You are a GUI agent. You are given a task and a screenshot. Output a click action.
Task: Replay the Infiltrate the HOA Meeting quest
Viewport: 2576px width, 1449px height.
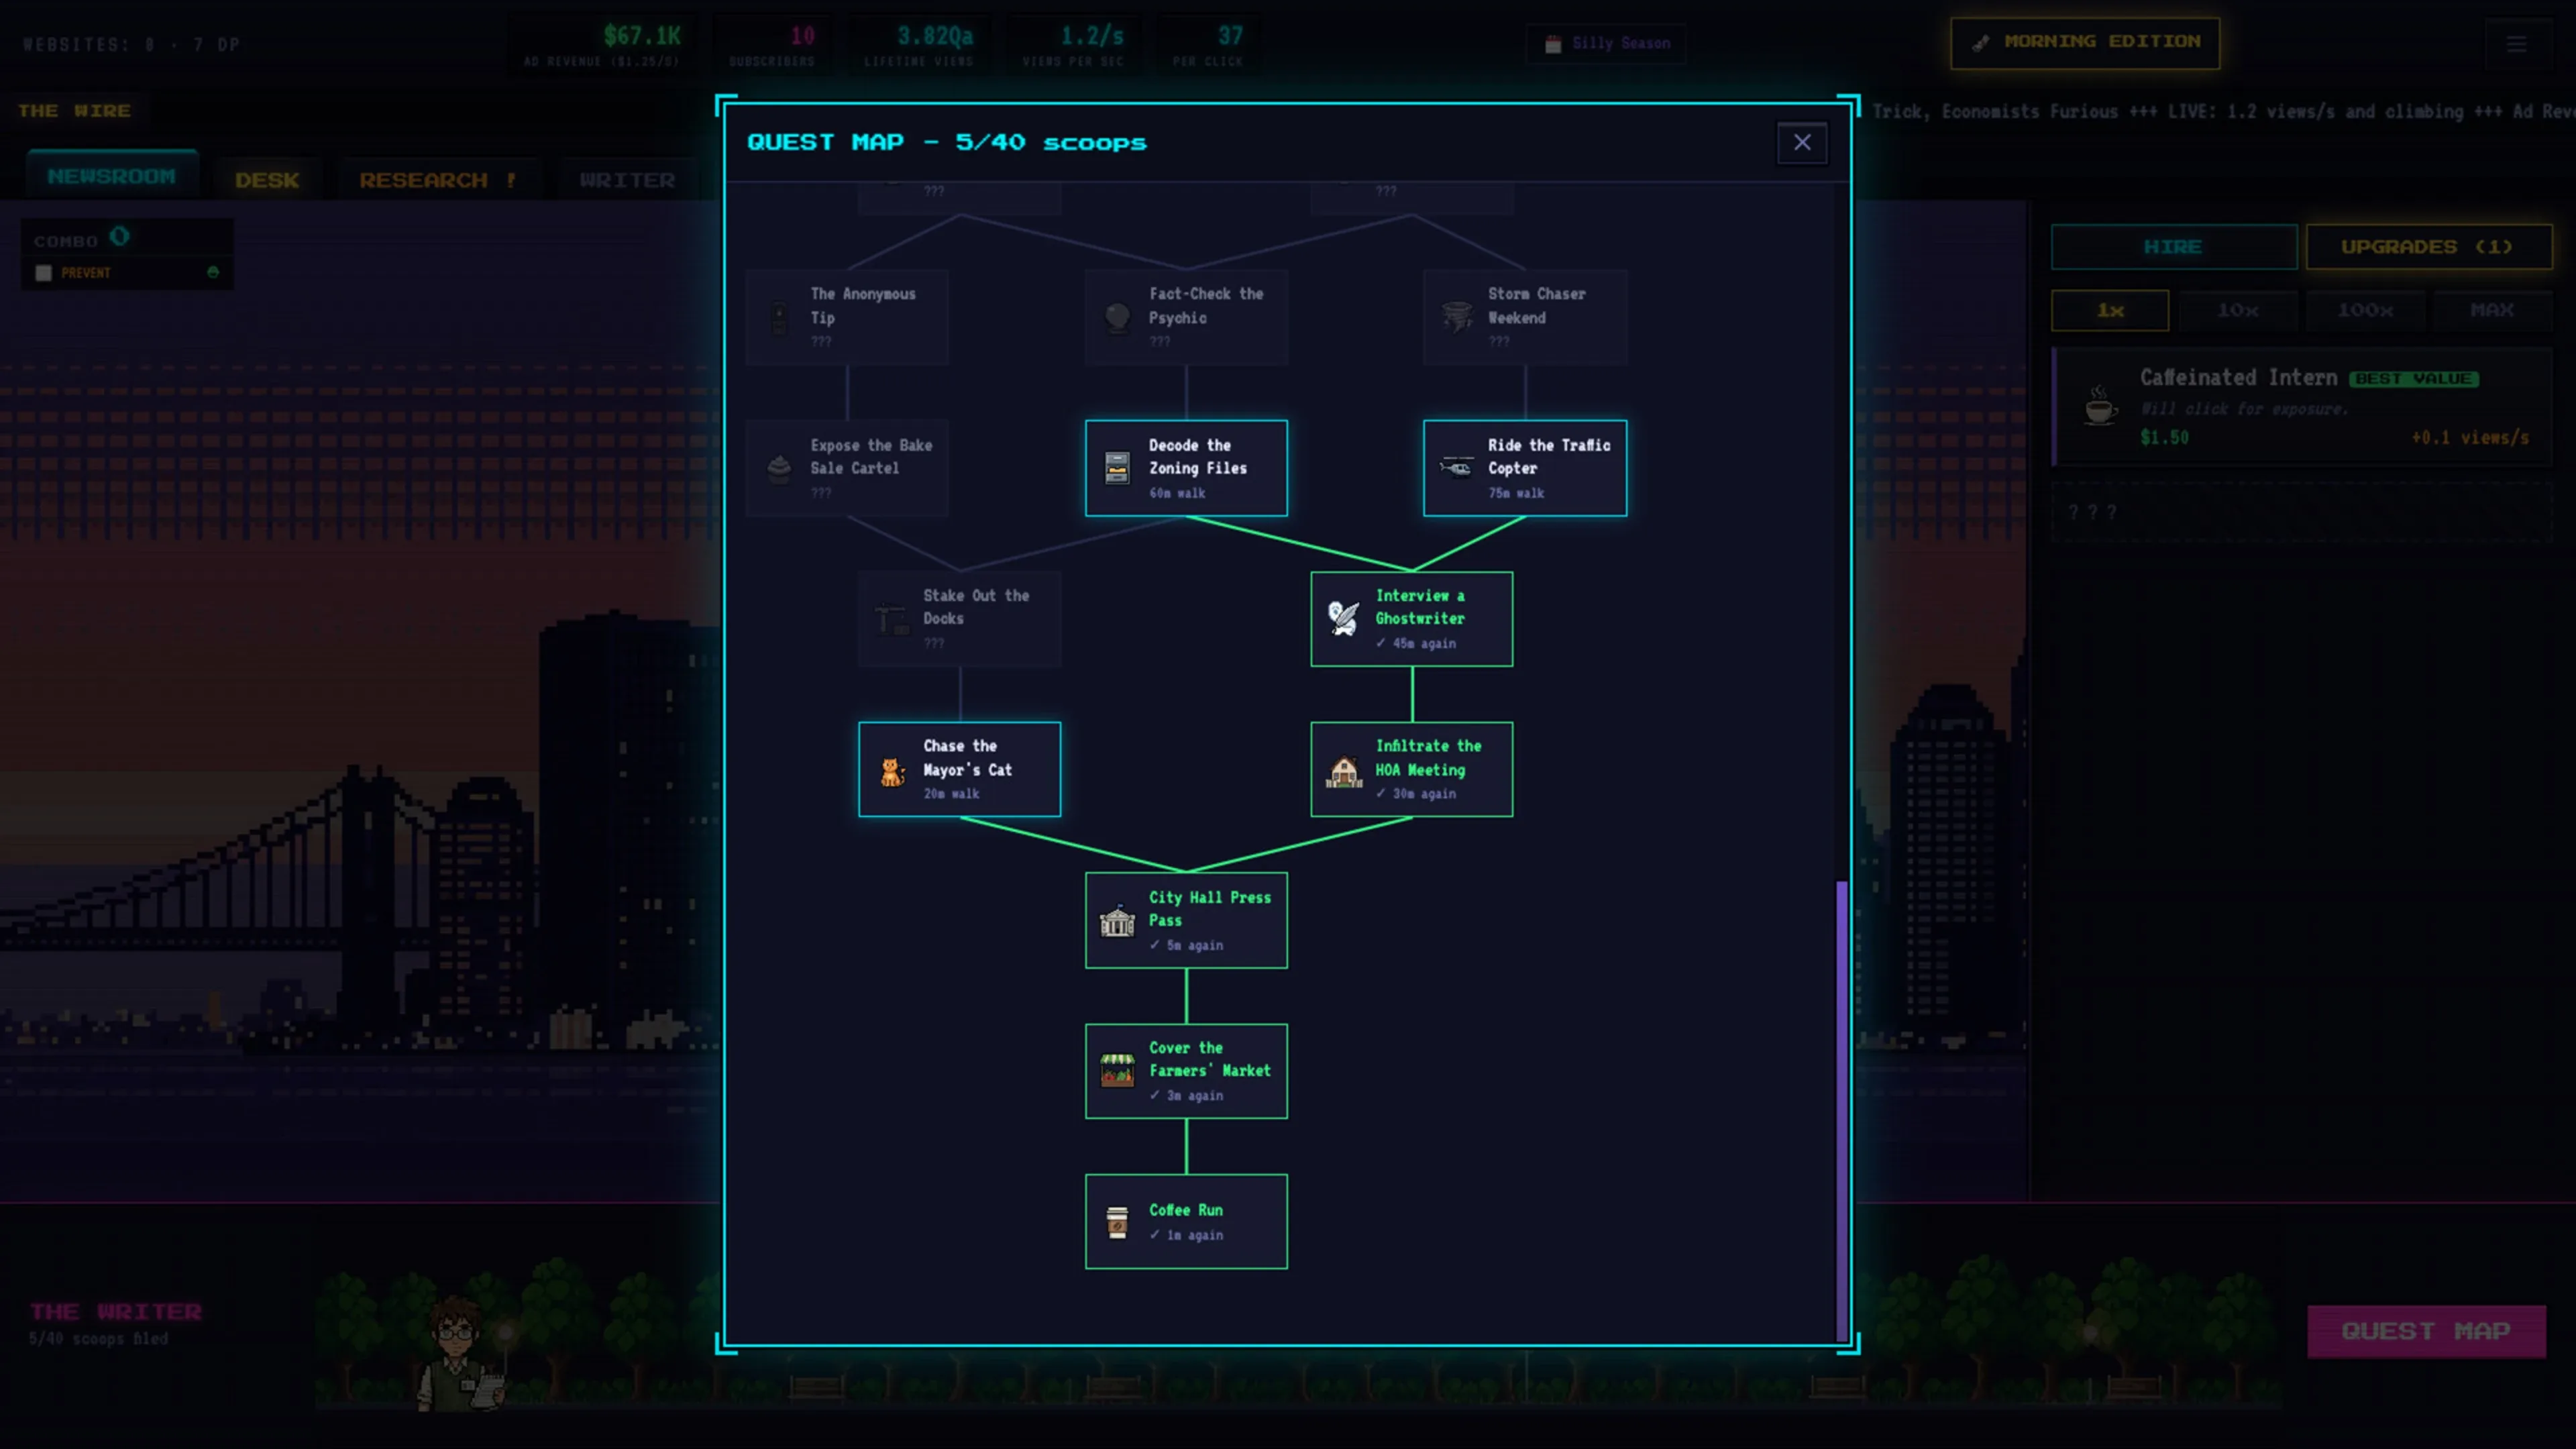pos(1411,769)
